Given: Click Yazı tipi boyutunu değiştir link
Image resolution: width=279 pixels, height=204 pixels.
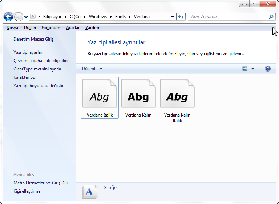Looking at the screenshot, I should 39,86.
